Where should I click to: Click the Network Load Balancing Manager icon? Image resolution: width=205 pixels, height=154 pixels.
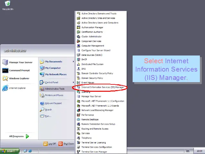pos(78,110)
